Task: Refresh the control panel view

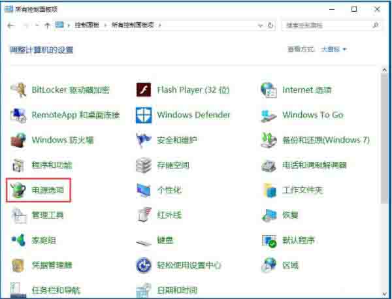Action: [270, 25]
